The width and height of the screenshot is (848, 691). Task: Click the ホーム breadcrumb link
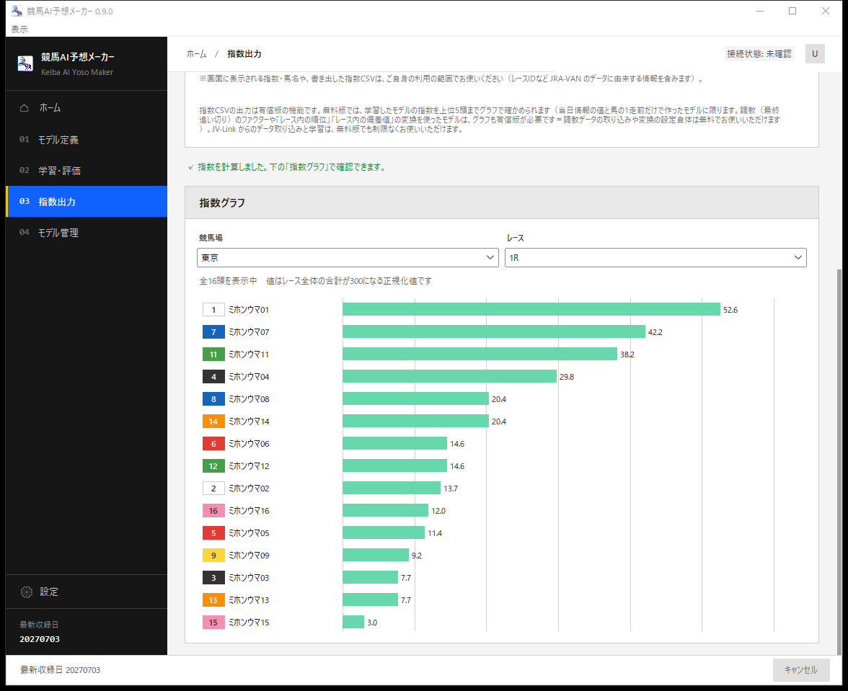[197, 54]
